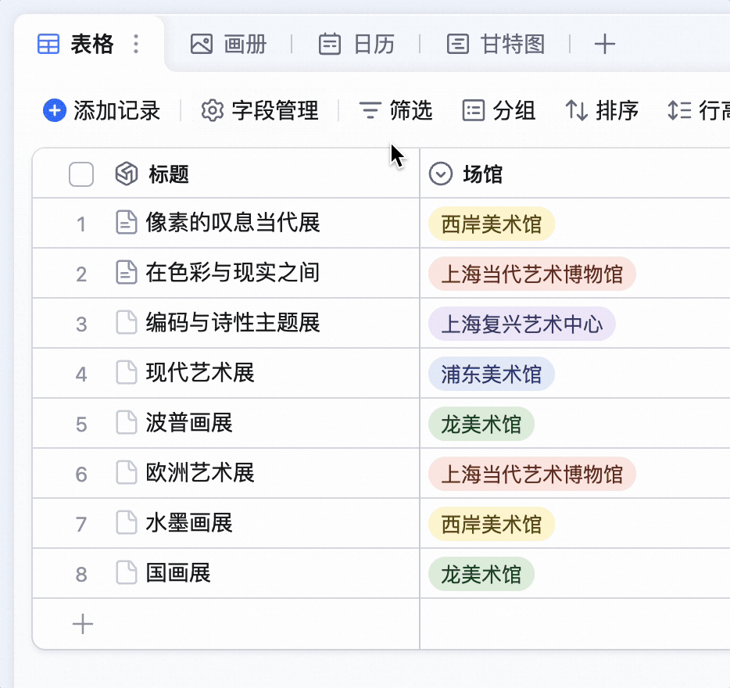This screenshot has height=688, width=730.
Task: Switch to the 日历 calendar tab
Action: point(356,45)
